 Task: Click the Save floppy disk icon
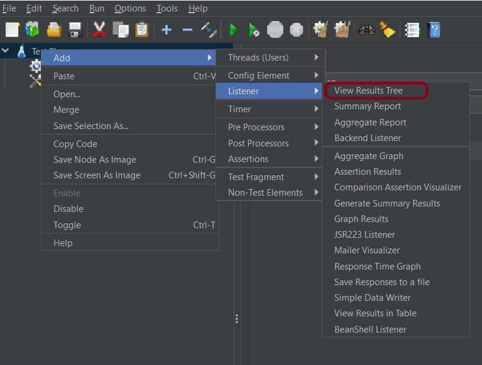click(75, 29)
